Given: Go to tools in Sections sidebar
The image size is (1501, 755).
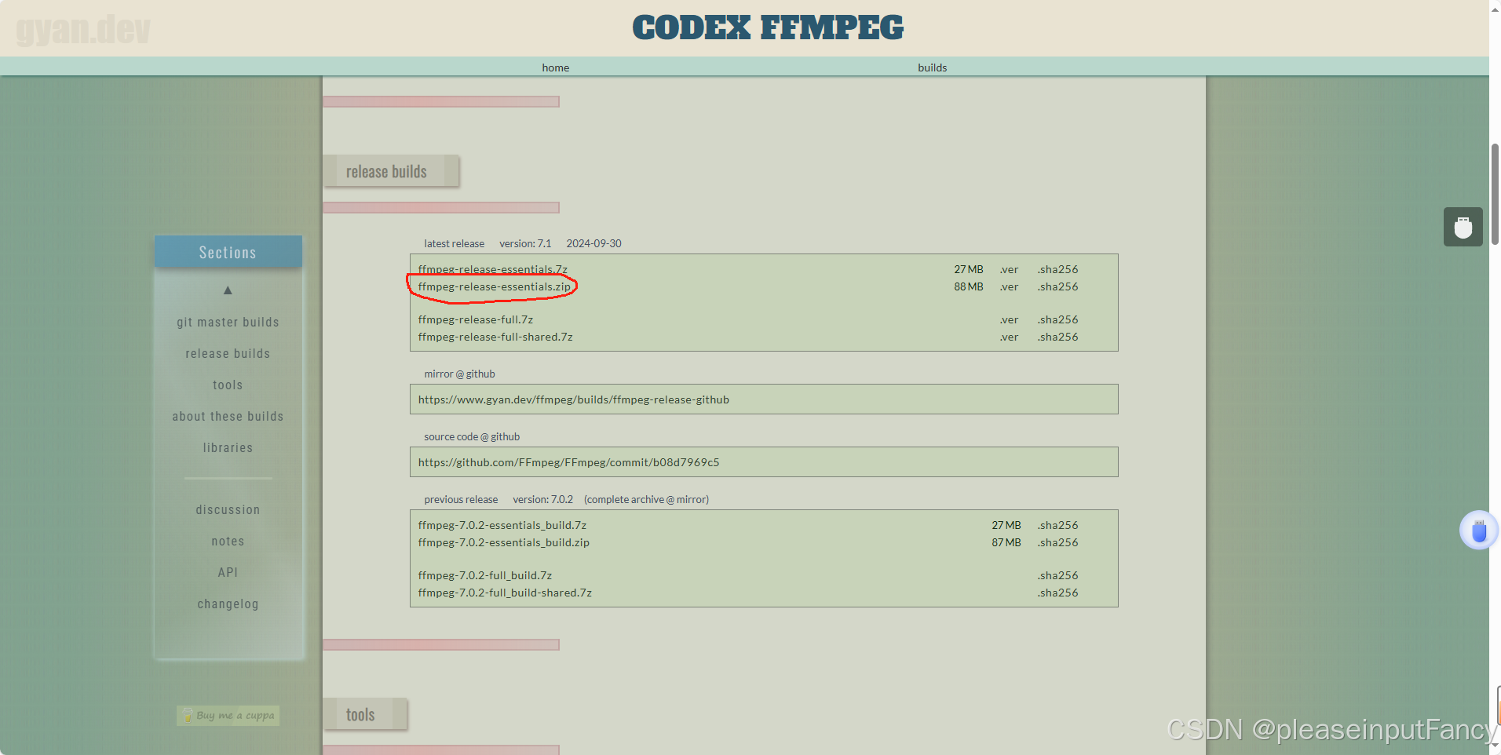Looking at the screenshot, I should [228, 385].
